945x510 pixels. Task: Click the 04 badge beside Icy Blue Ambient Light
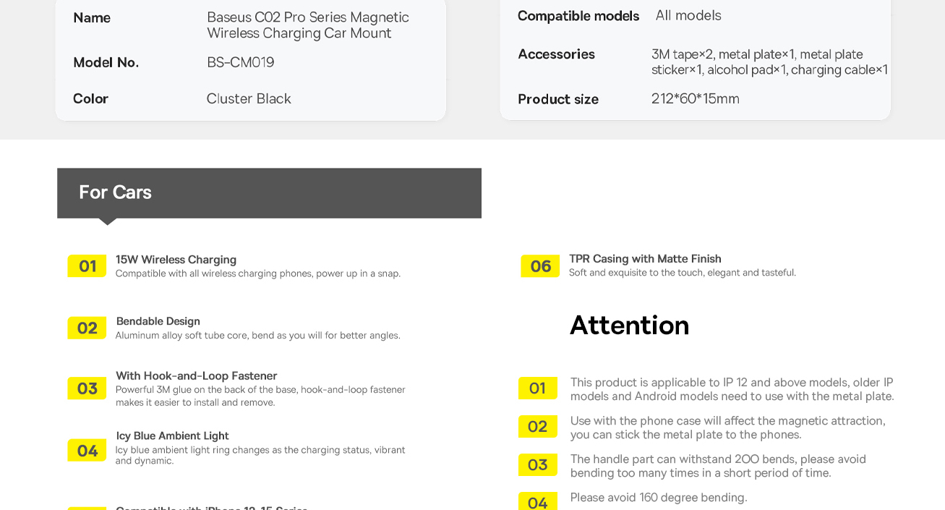[x=87, y=451]
